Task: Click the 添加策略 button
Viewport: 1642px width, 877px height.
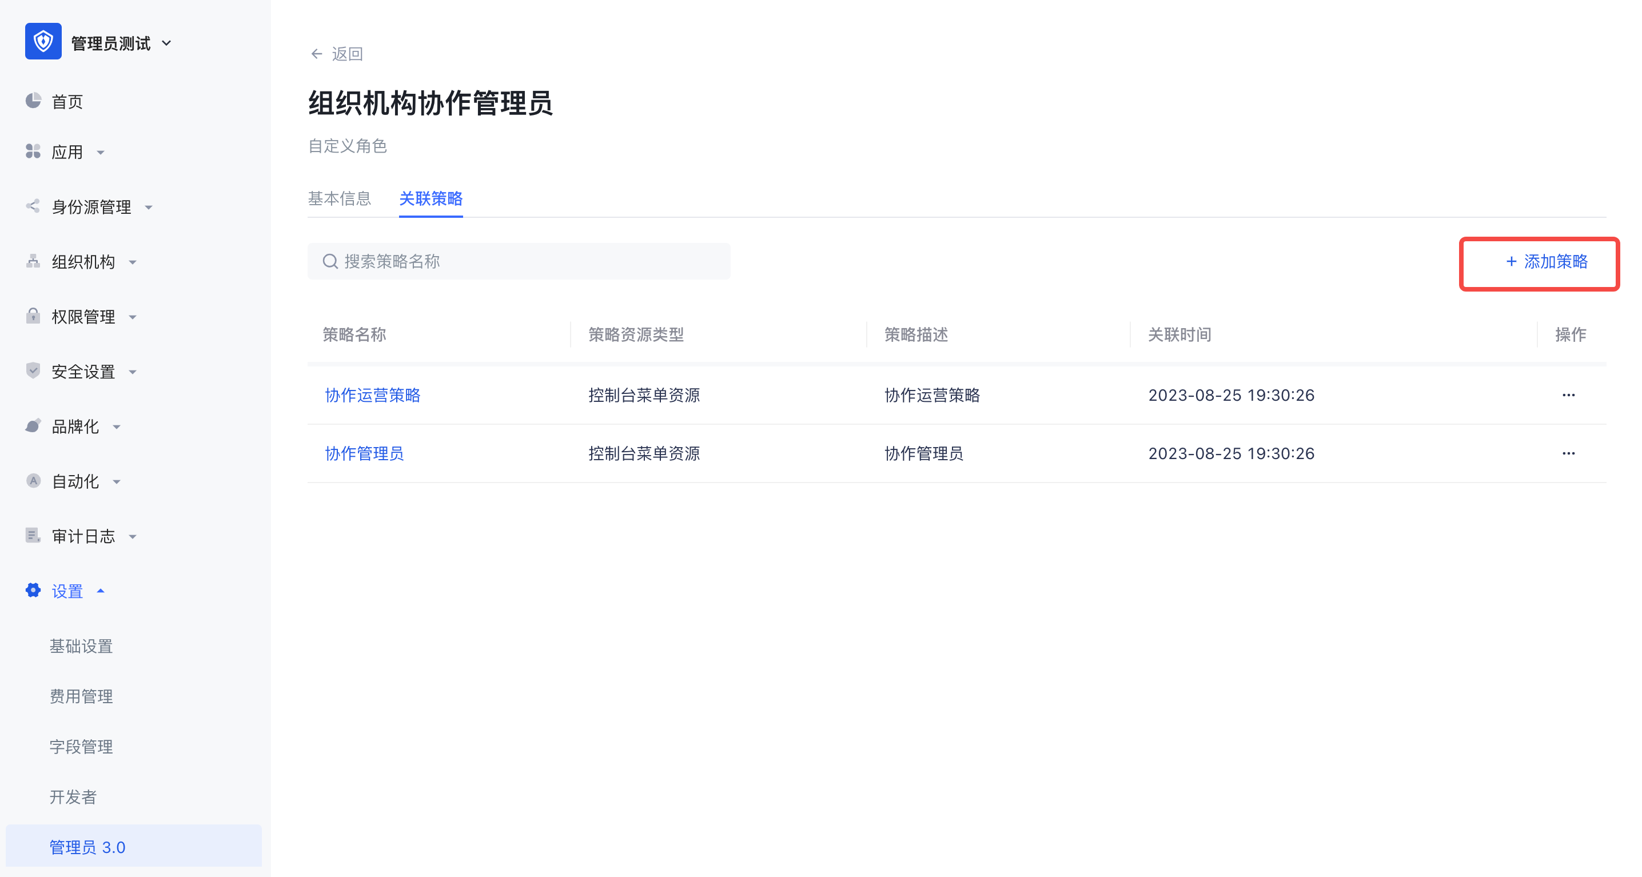Action: tap(1545, 262)
